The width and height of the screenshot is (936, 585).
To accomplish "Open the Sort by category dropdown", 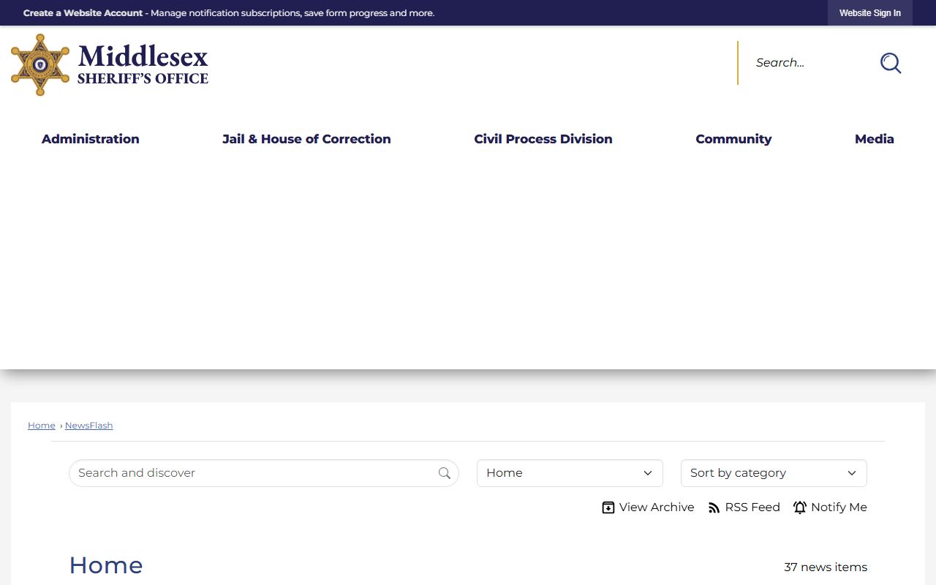I will point(774,473).
